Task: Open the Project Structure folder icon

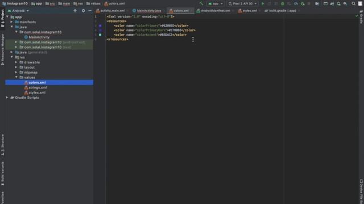Action: click(x=317, y=3)
